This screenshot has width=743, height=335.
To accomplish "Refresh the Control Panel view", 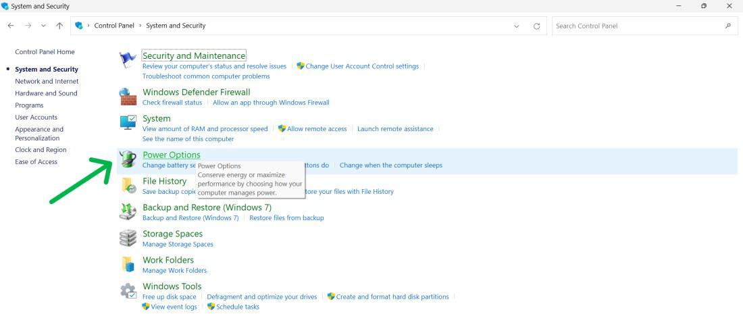I will (x=537, y=26).
